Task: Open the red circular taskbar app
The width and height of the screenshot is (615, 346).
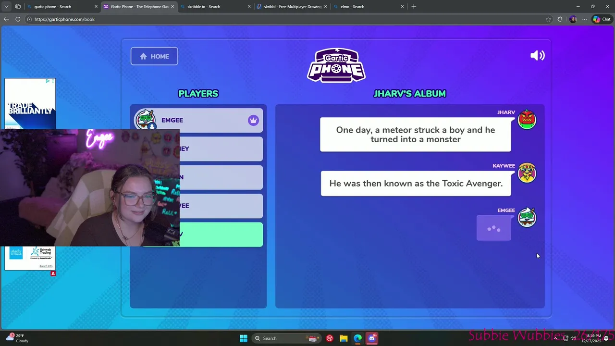Action: click(x=330, y=338)
